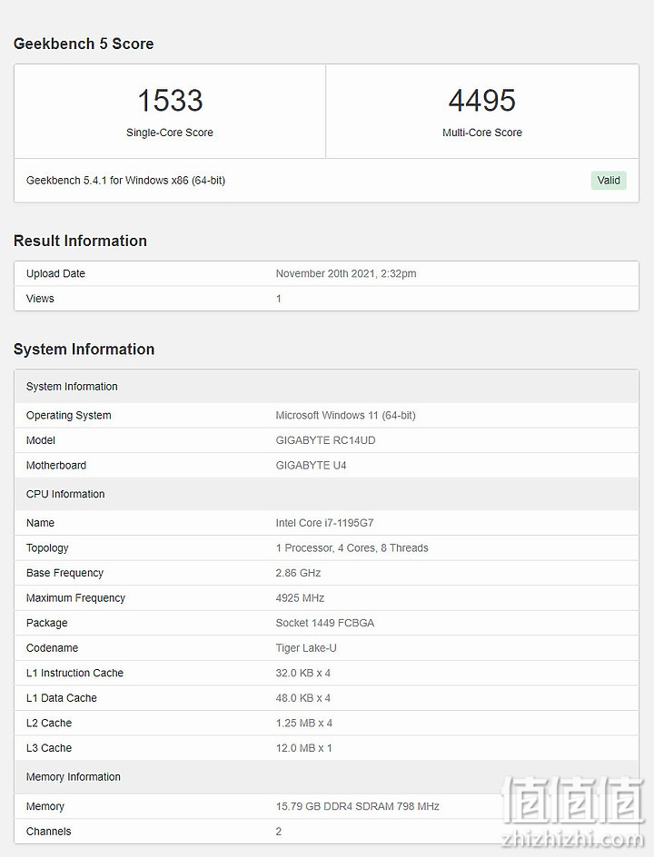This screenshot has width=654, height=857.
Task: Click the Multi-Core Score label
Action: (481, 133)
